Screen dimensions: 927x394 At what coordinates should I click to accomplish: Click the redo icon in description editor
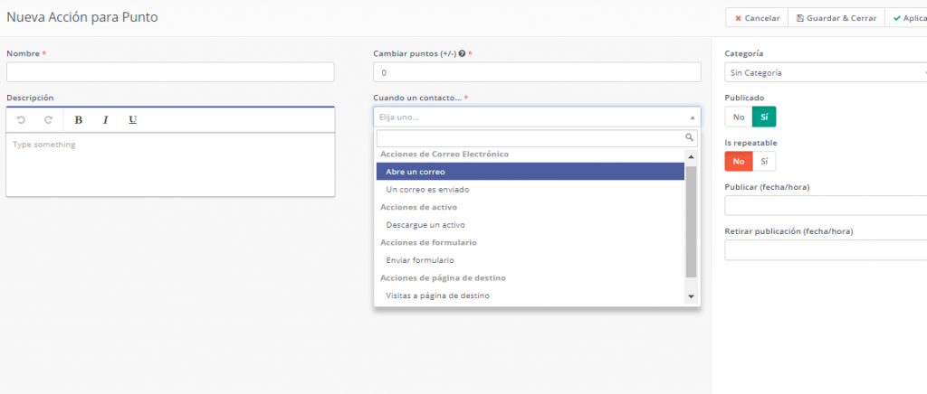49,120
